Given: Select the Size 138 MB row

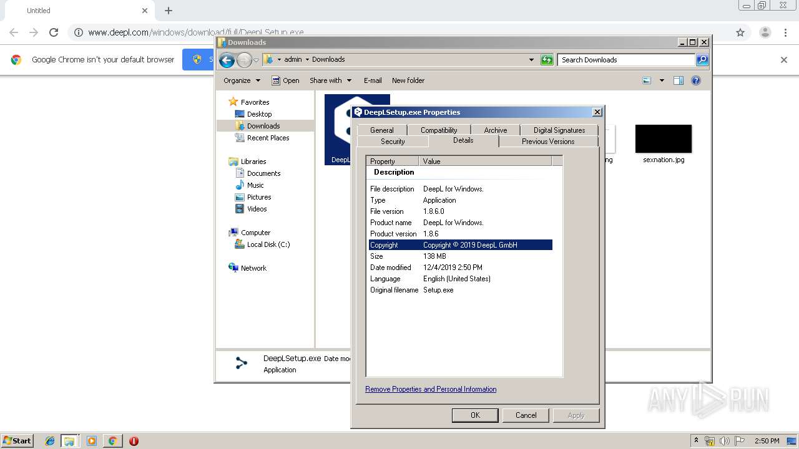Looking at the screenshot, I should tap(460, 256).
